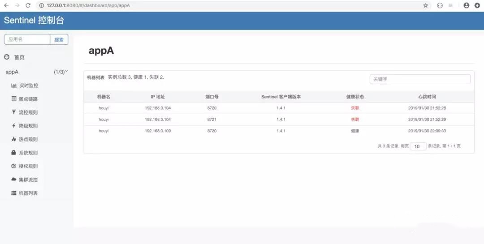
Task: Click the site info icon in address bar
Action: point(42,5)
